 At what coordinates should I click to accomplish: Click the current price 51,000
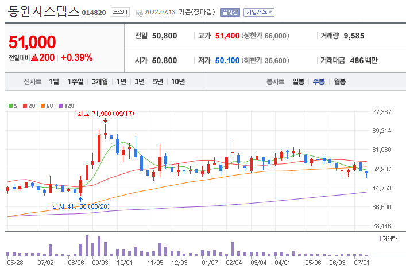[x=32, y=42]
